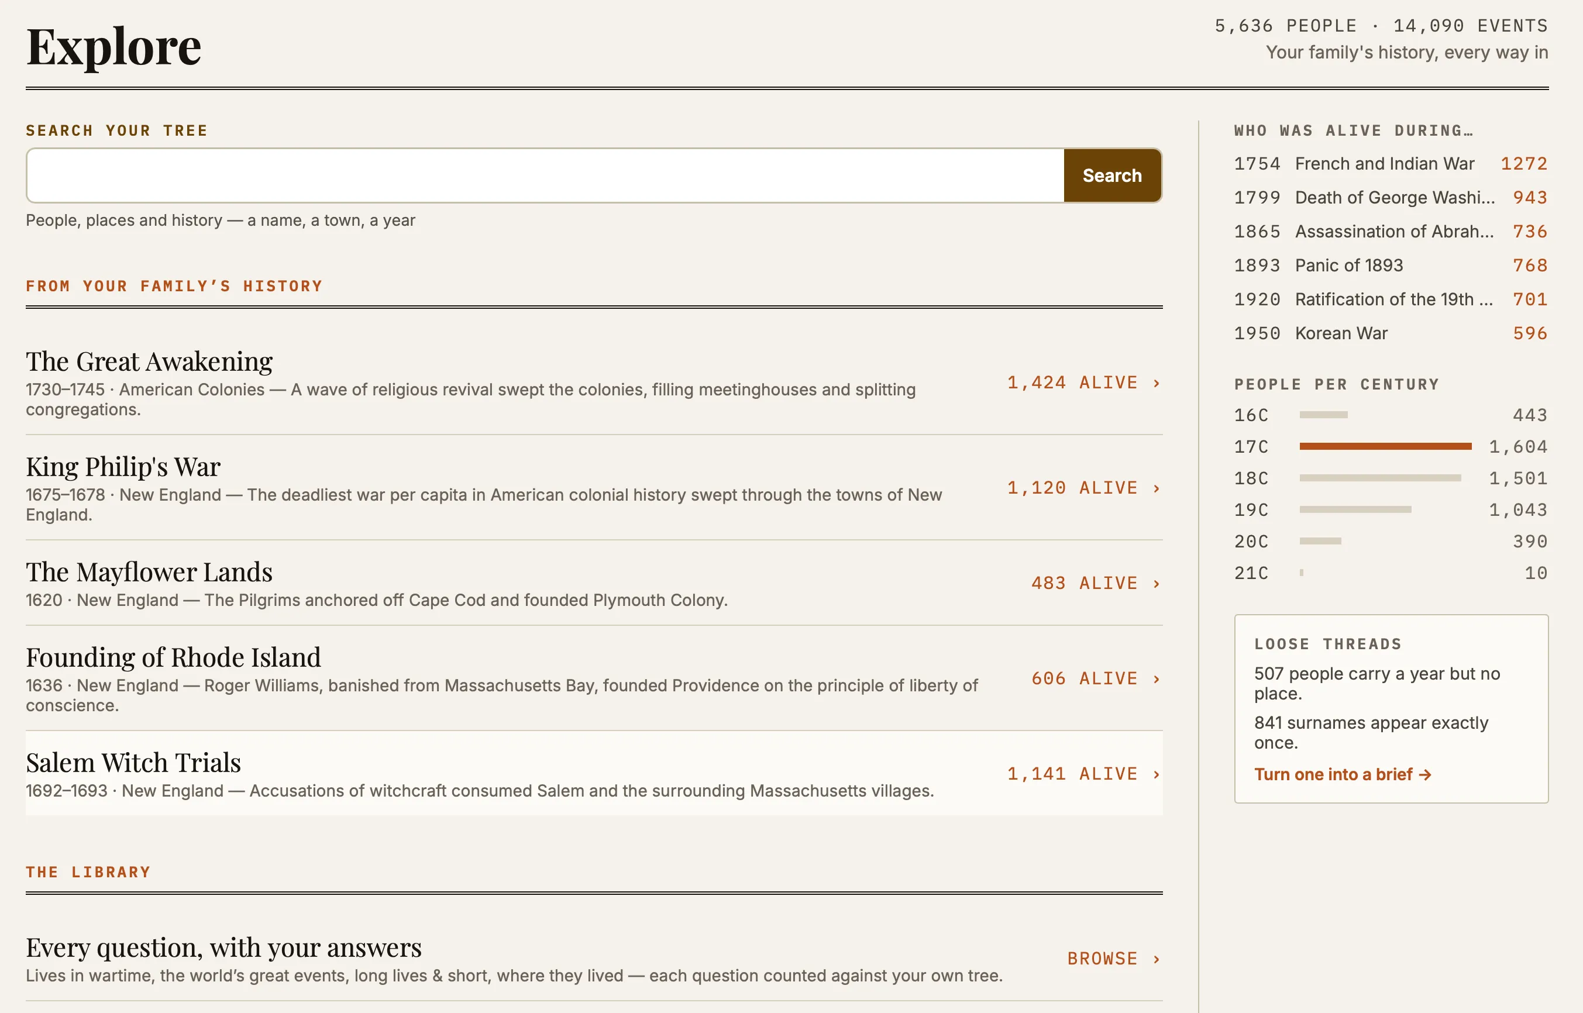The image size is (1583, 1013).
Task: Click the 483 ALIVE chevron
Action: [x=1156, y=584]
